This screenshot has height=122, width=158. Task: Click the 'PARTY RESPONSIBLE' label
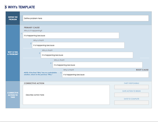pos(131,83)
